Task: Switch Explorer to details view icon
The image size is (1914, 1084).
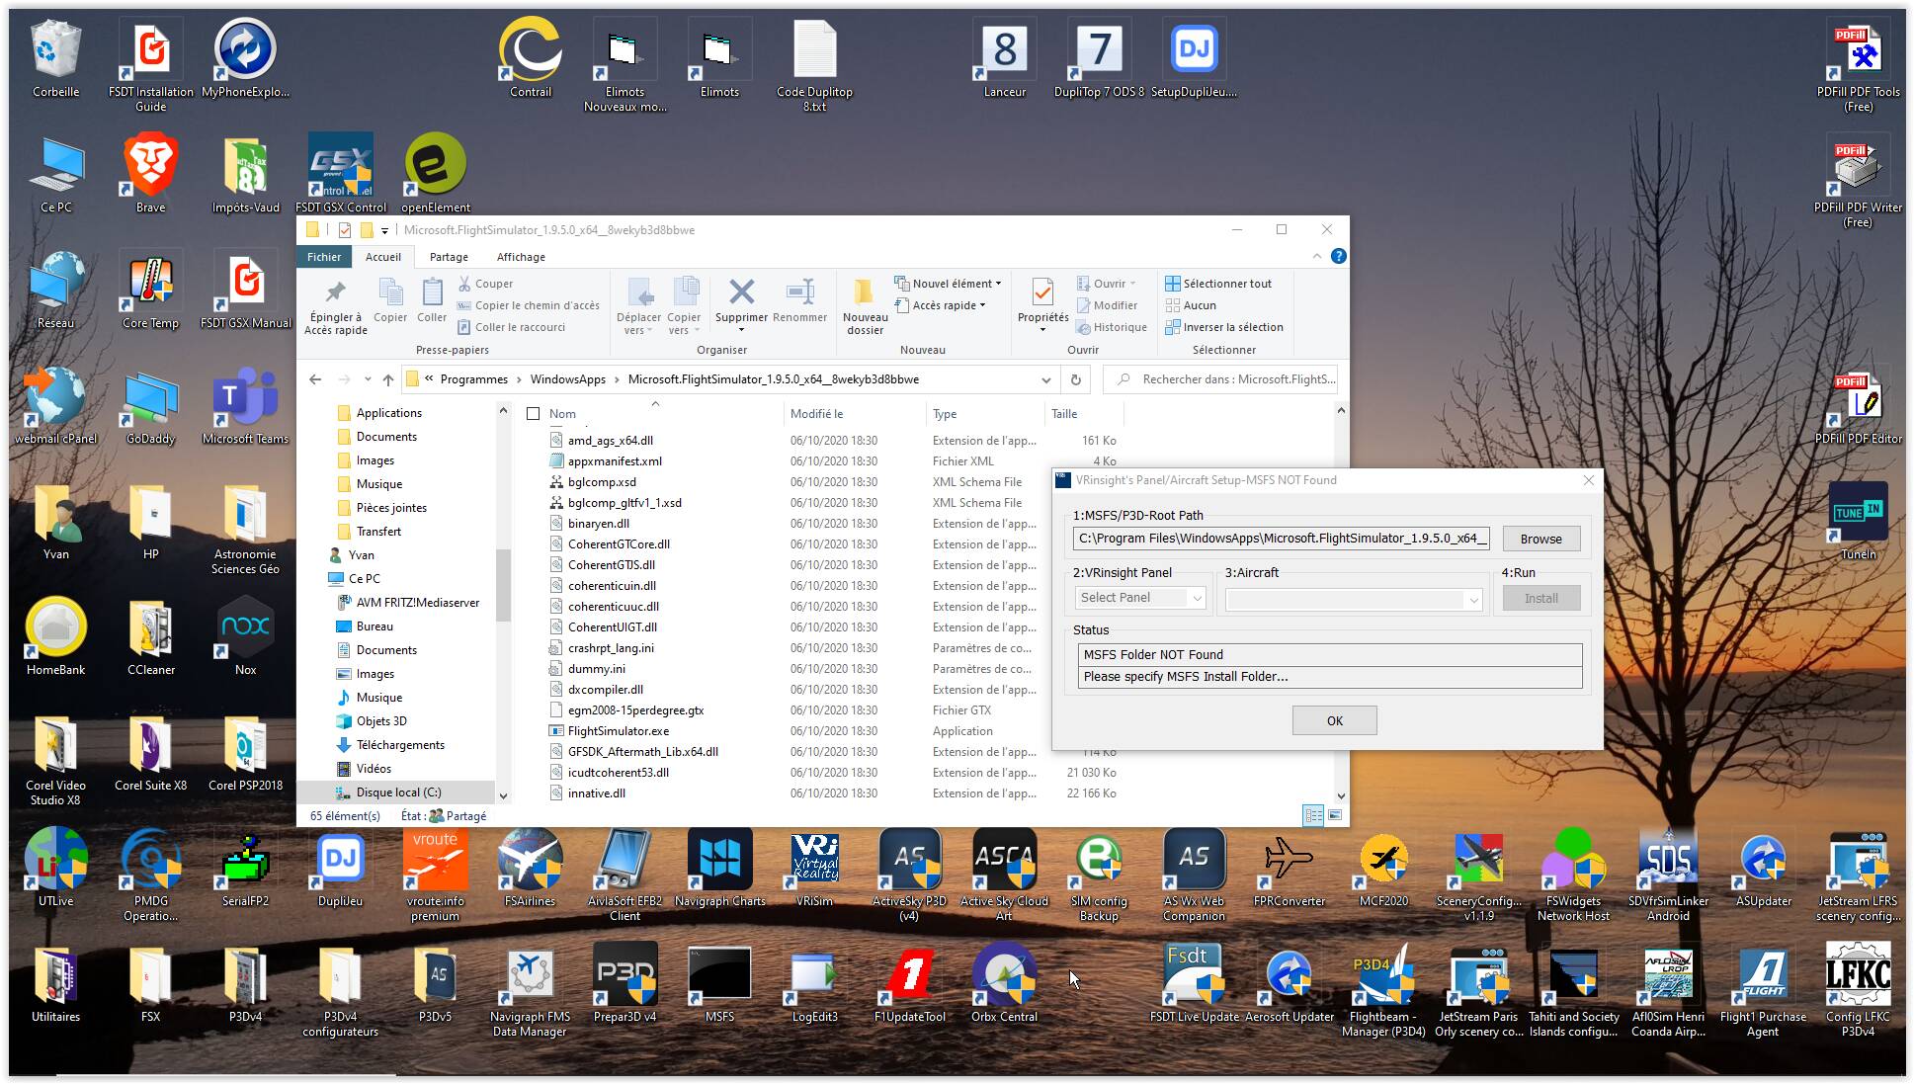Action: point(1313,815)
